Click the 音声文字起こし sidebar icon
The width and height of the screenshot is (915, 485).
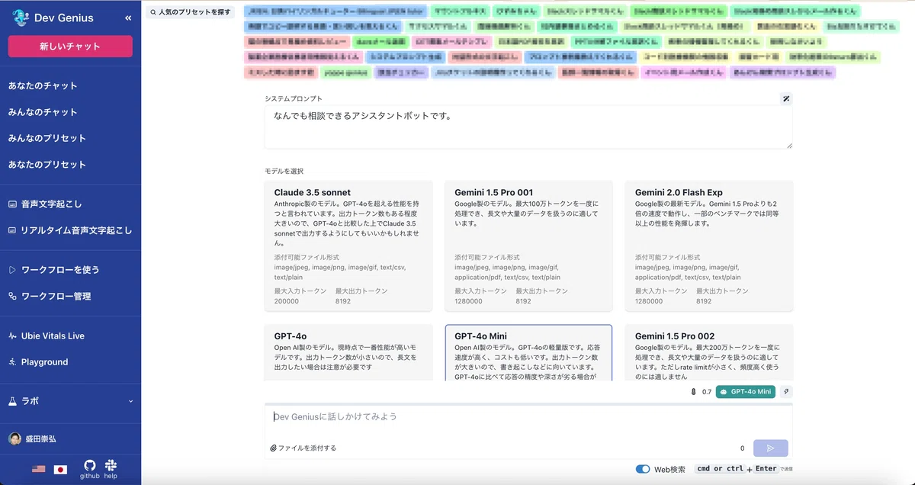click(12, 204)
